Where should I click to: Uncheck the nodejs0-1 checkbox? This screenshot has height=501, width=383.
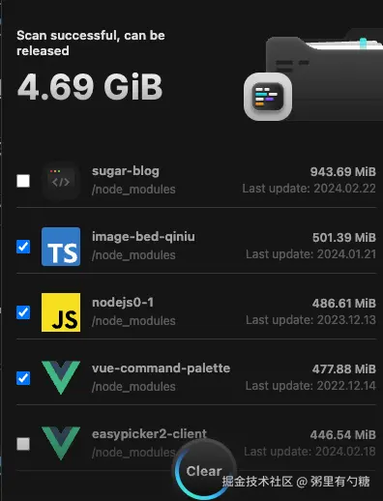23,312
